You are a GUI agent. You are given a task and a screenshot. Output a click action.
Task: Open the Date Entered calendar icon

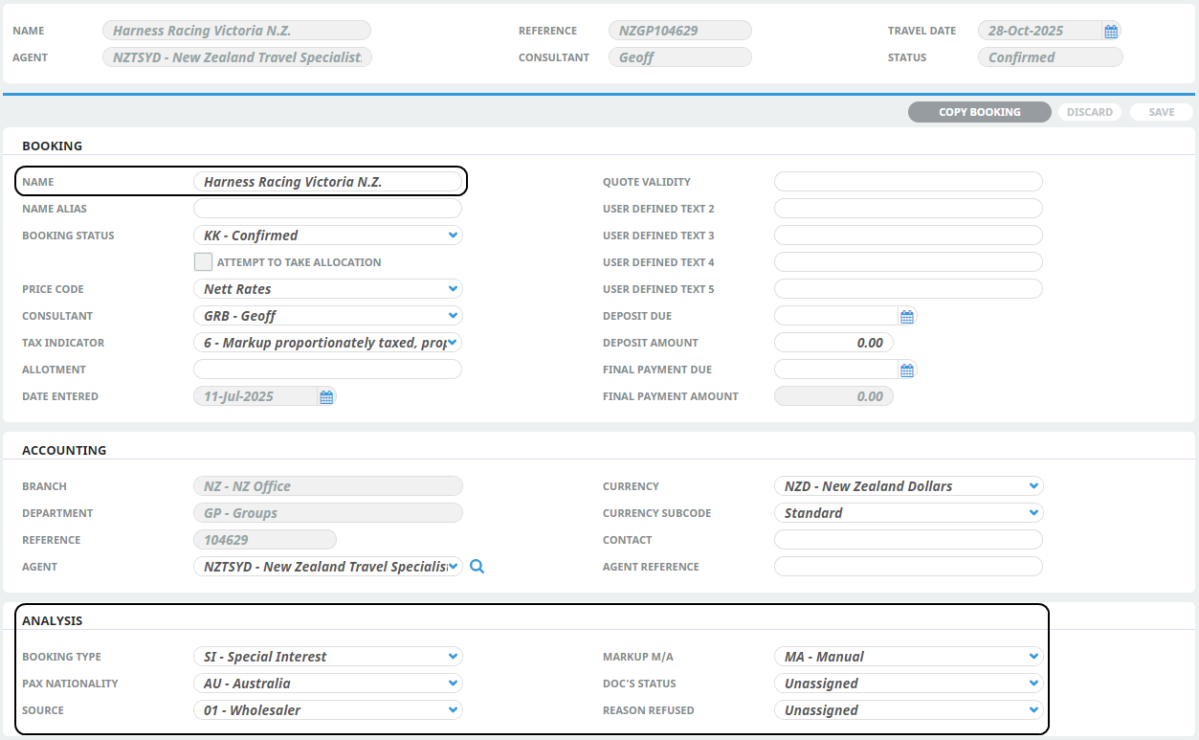pyautogui.click(x=326, y=397)
